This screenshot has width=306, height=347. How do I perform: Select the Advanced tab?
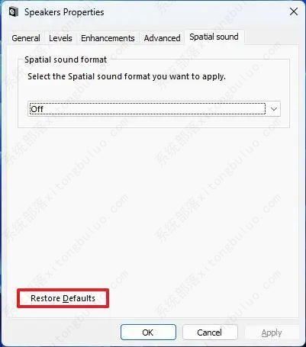coord(162,38)
